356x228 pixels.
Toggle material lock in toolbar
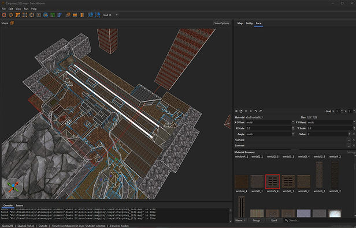tap(90, 15)
